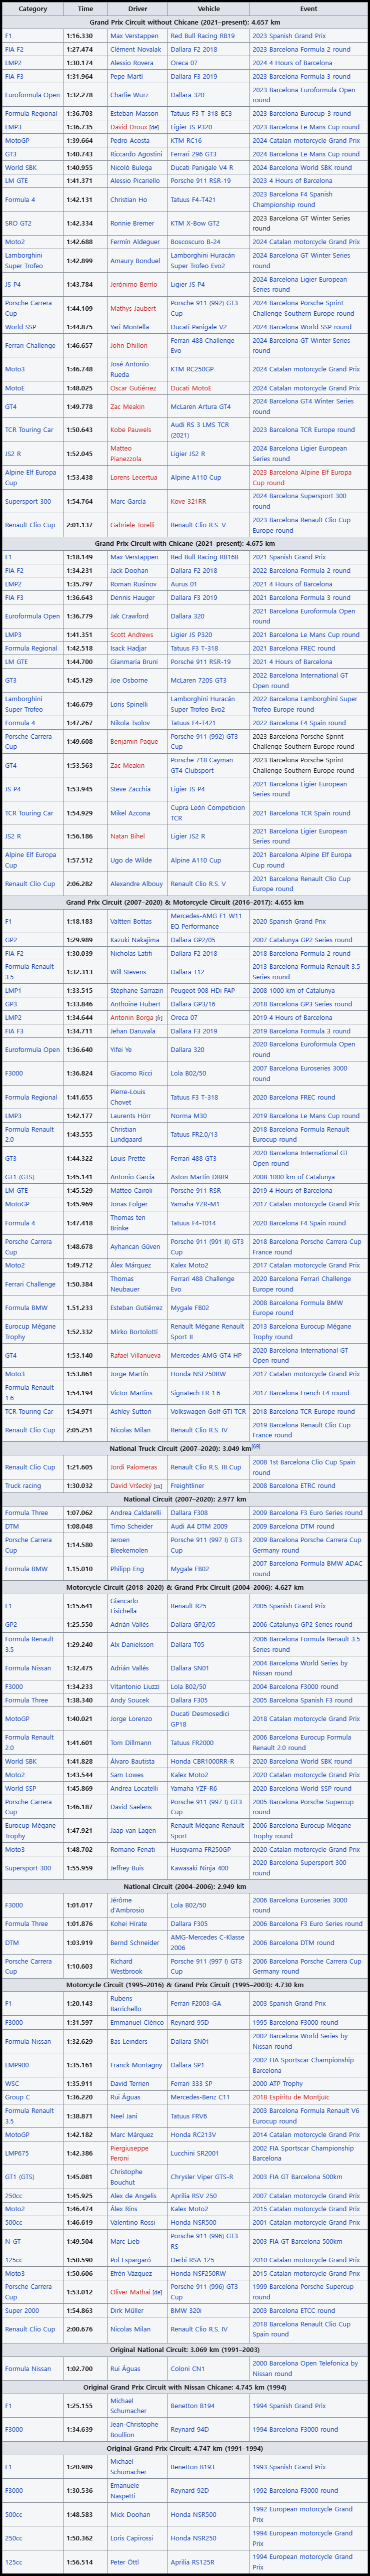Viewport: 370px width, 2576px height.
Task: Open the BMW 320i vehicle link
Action: 186,2311
